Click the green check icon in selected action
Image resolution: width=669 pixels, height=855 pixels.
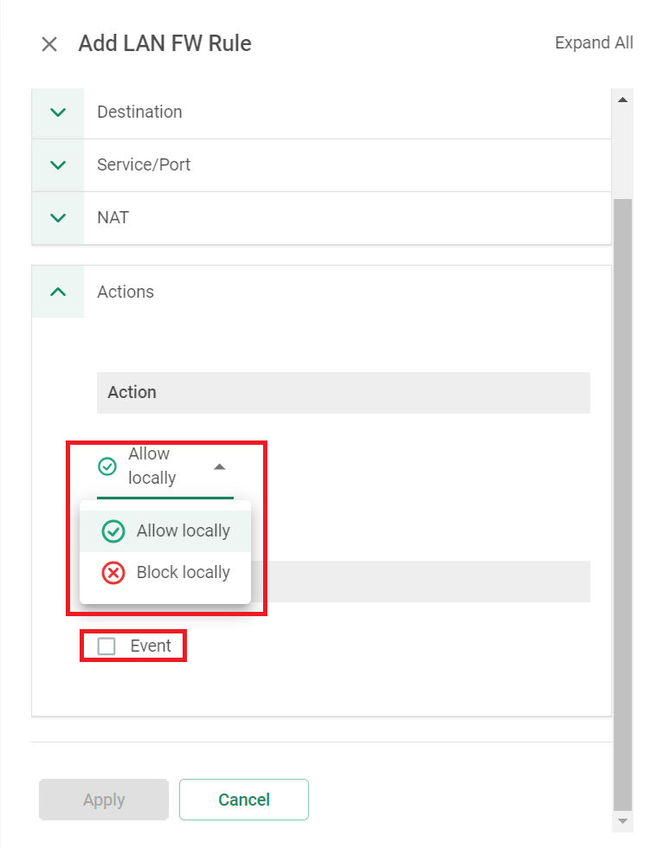[107, 466]
